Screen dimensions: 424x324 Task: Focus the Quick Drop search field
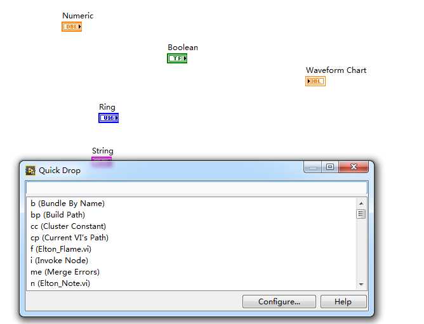(x=197, y=188)
